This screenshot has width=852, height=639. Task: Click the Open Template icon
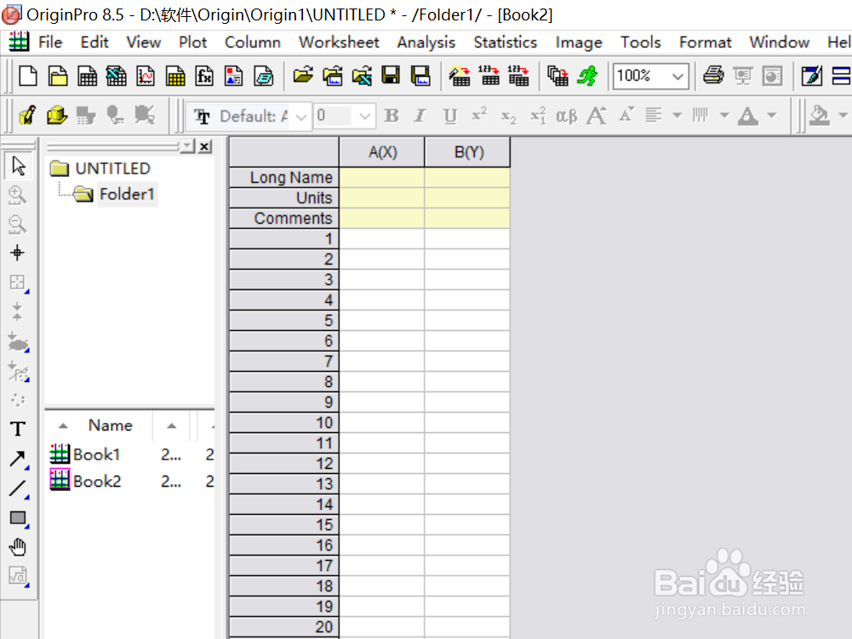[333, 76]
